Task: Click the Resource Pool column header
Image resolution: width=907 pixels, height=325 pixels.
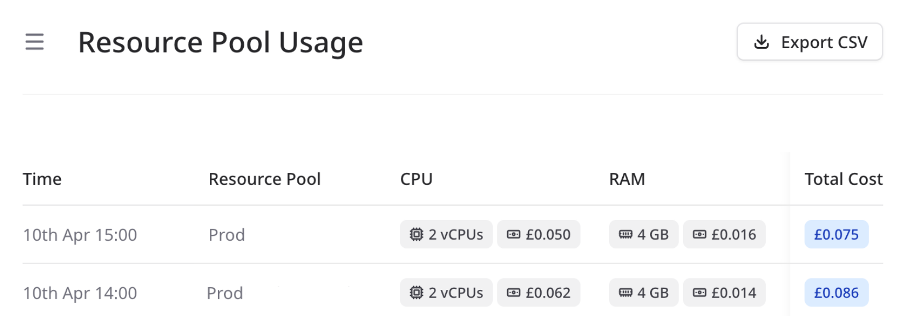Action: pos(265,179)
